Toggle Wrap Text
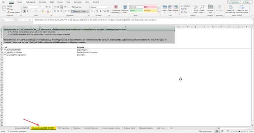 click(76, 7)
